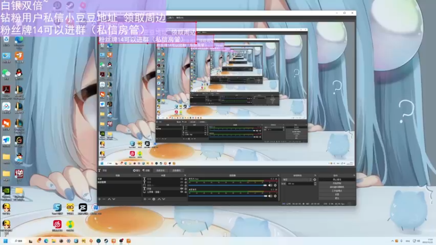Pop out the Sources dock via header icon

tap(185, 175)
